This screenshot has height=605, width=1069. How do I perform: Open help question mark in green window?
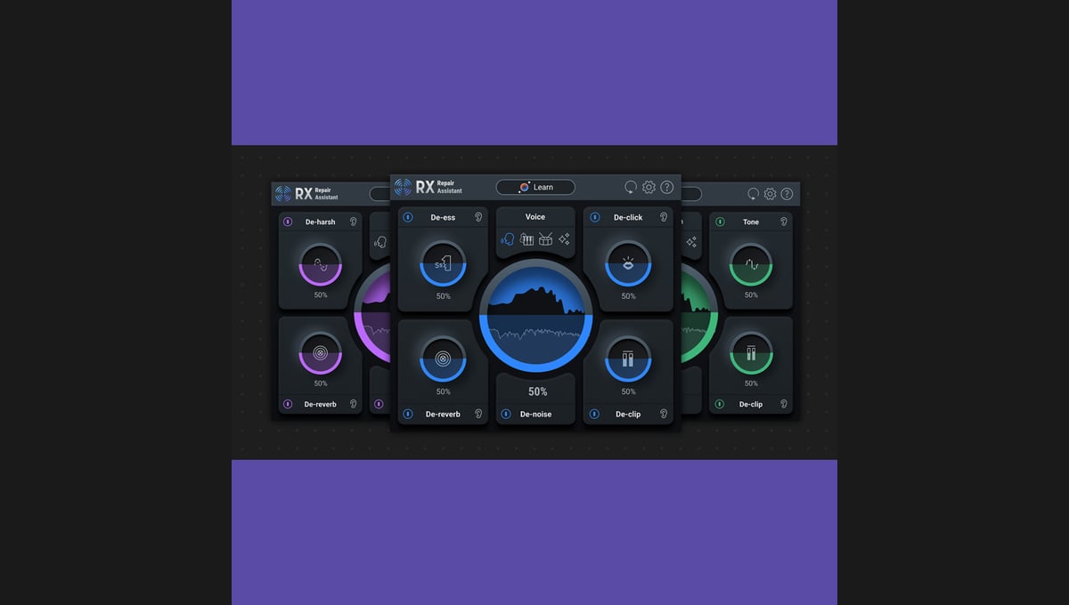pos(787,194)
